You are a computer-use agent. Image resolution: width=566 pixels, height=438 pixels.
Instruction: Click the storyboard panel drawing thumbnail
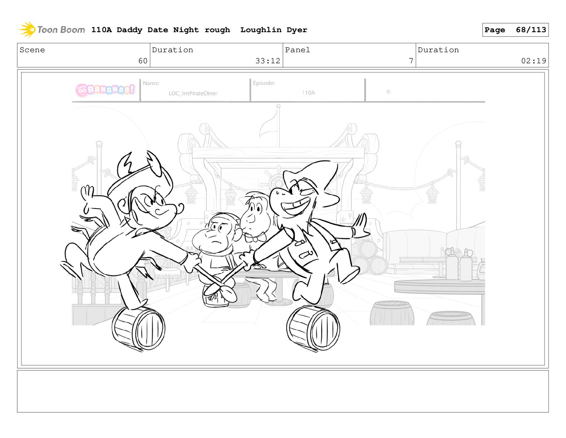click(283, 218)
